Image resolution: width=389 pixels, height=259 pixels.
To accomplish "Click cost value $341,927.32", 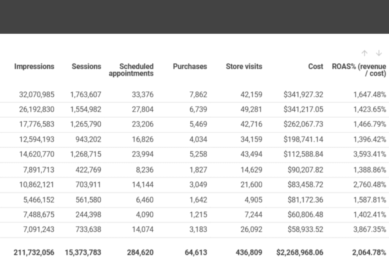I will [x=303, y=94].
